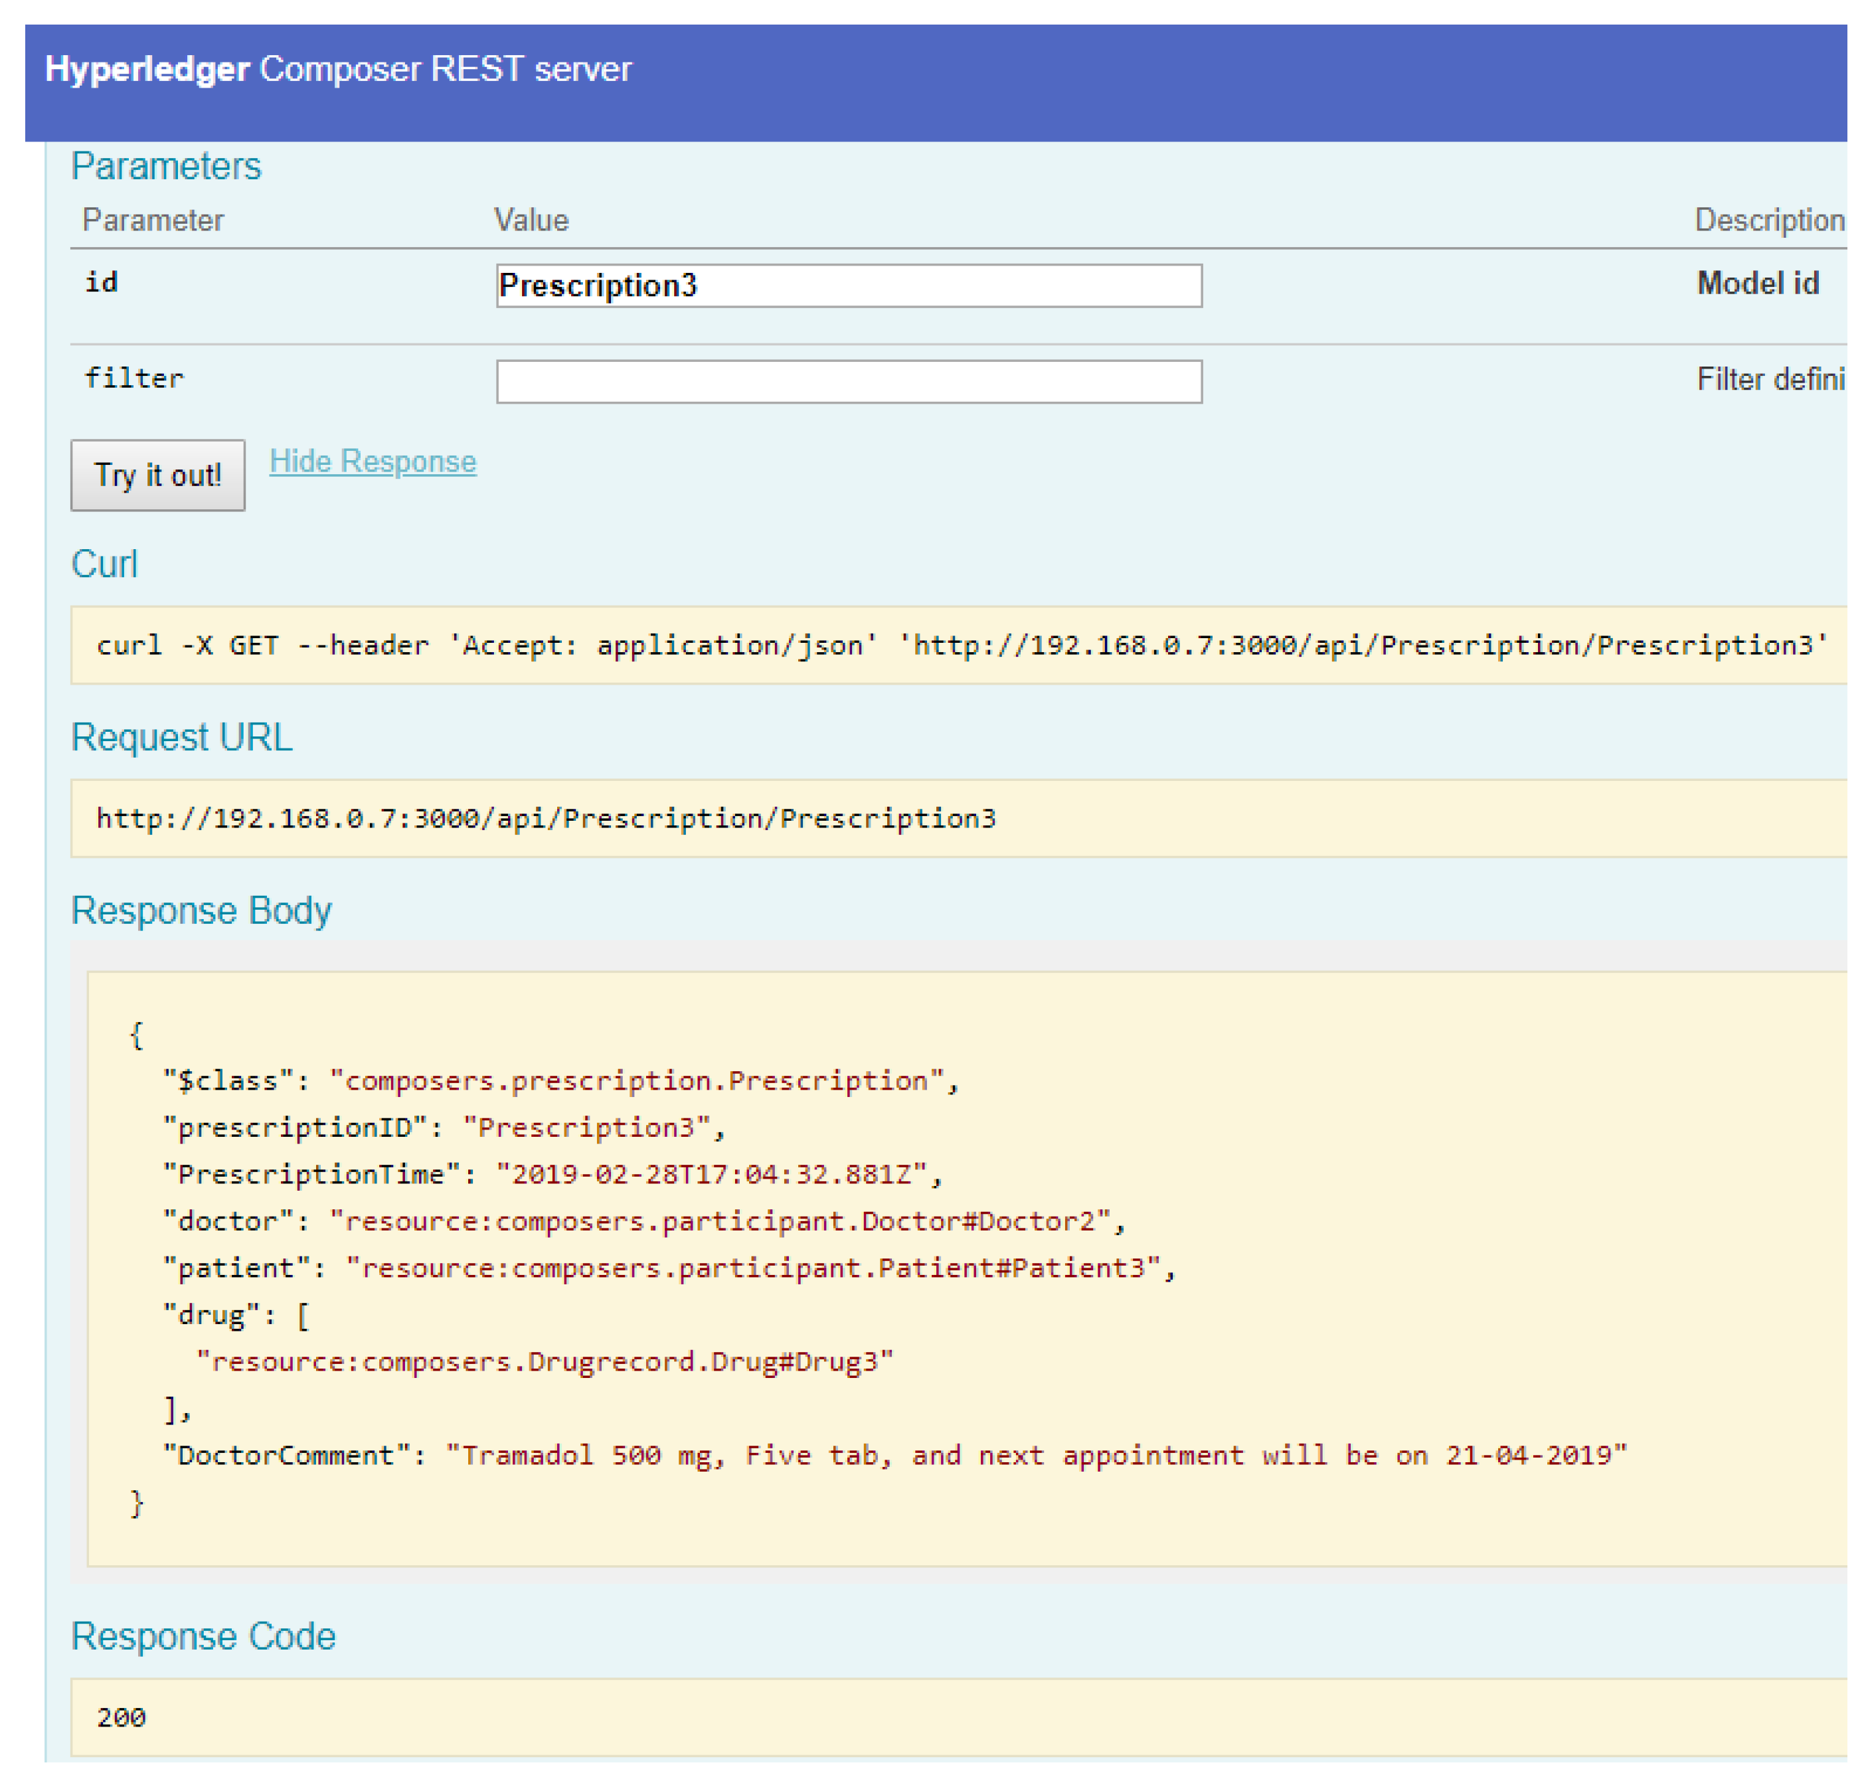This screenshot has width=1866, height=1785.
Task: Click the response code value 200
Action: tap(121, 1717)
